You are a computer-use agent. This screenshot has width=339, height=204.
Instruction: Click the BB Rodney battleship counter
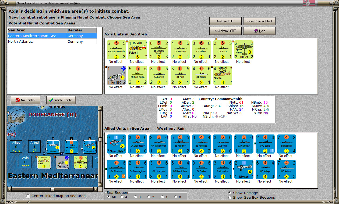point(286,144)
